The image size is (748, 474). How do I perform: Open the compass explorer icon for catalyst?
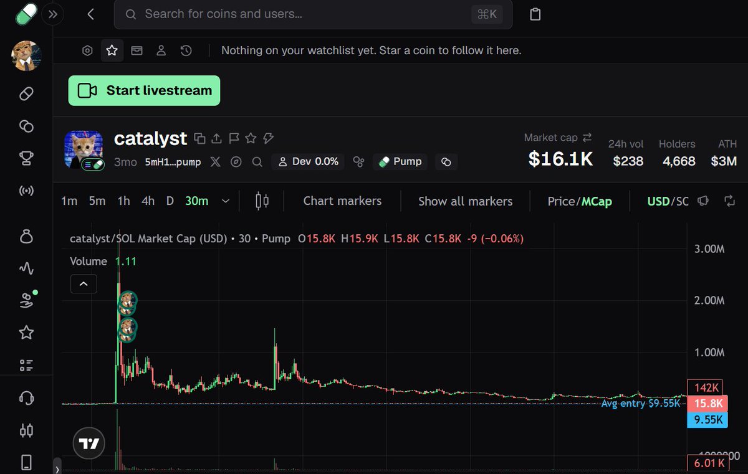click(236, 162)
